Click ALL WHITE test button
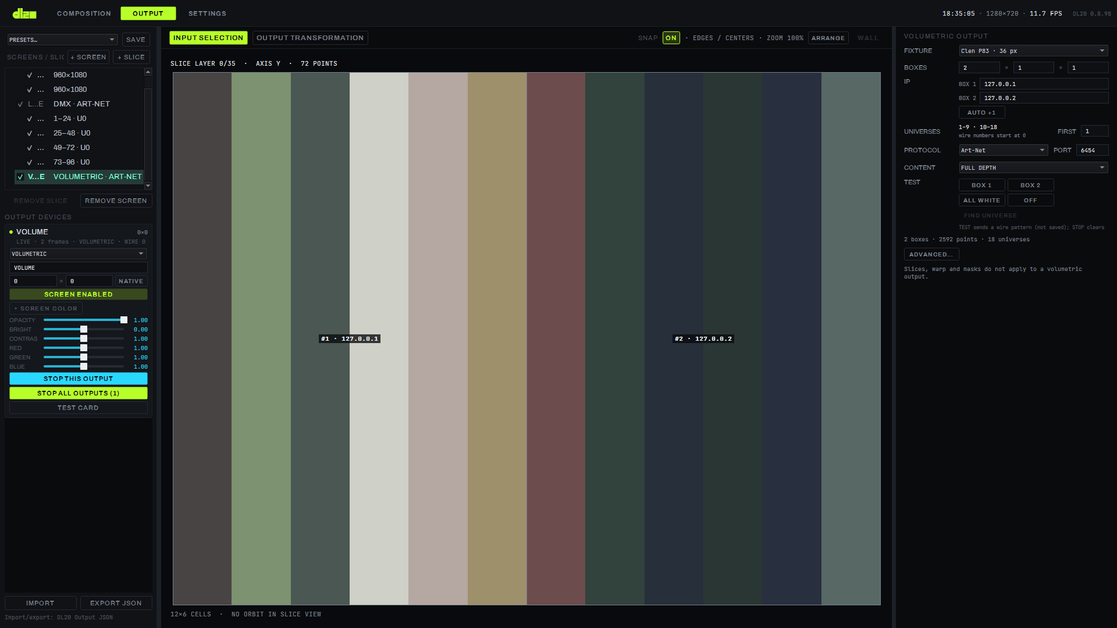The image size is (1117, 628). pyautogui.click(x=981, y=200)
